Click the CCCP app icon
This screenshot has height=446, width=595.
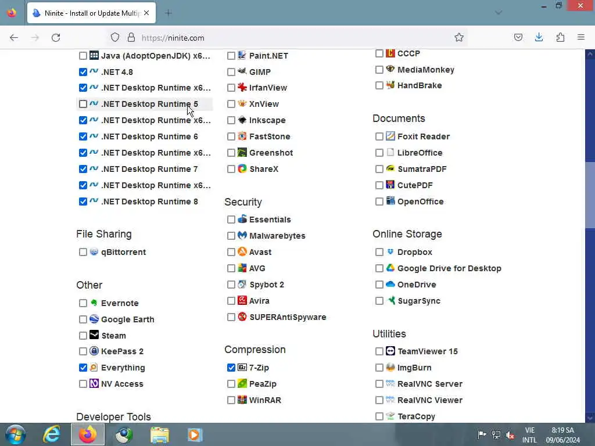click(390, 53)
